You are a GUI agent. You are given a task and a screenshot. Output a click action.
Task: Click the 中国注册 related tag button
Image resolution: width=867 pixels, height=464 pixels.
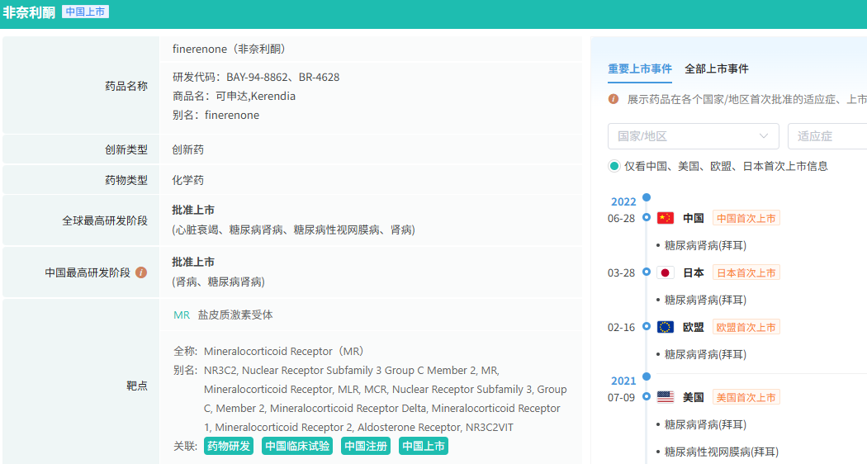point(365,447)
